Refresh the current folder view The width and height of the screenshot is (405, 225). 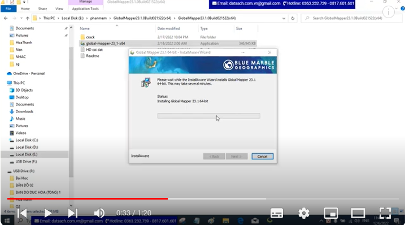click(293, 18)
